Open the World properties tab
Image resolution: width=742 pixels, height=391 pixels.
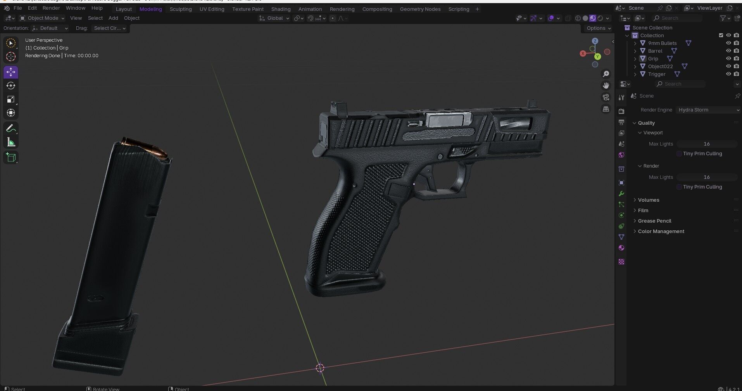point(621,155)
